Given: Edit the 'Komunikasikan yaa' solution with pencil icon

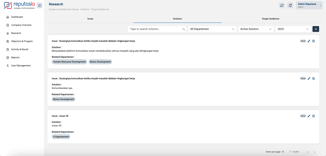Looking at the screenshot, I should point(309,79).
